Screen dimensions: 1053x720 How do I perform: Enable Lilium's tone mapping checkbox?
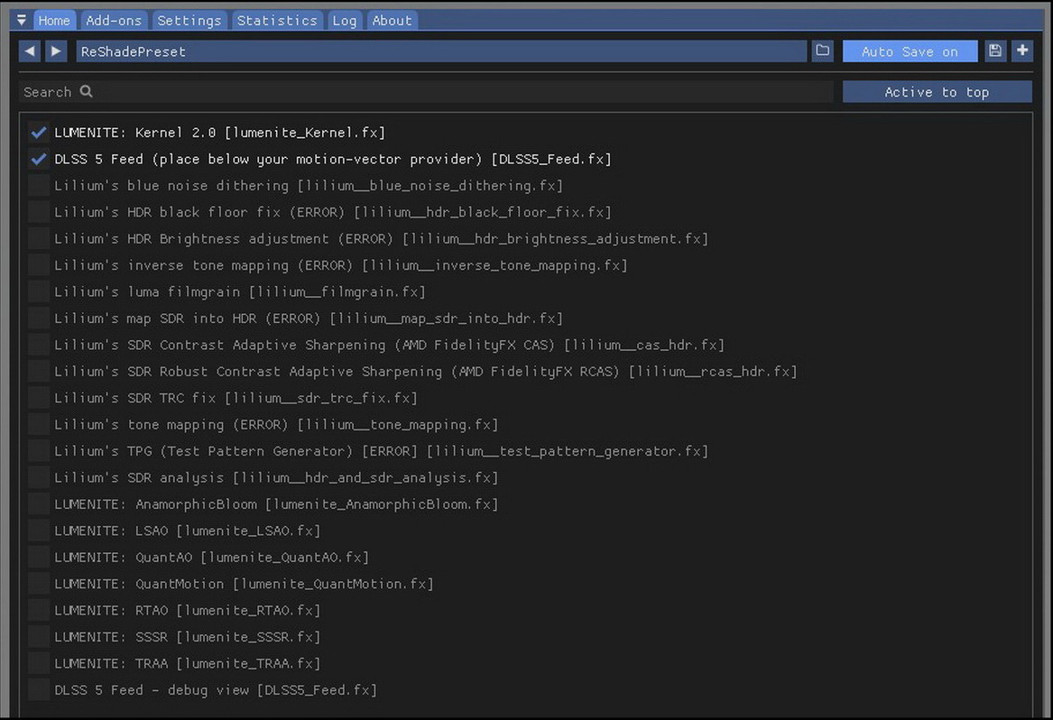(39, 424)
